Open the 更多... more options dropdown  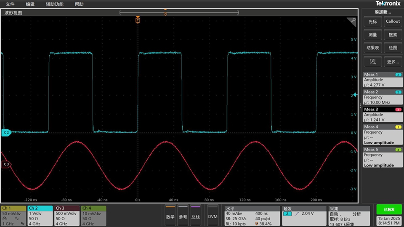(x=393, y=62)
